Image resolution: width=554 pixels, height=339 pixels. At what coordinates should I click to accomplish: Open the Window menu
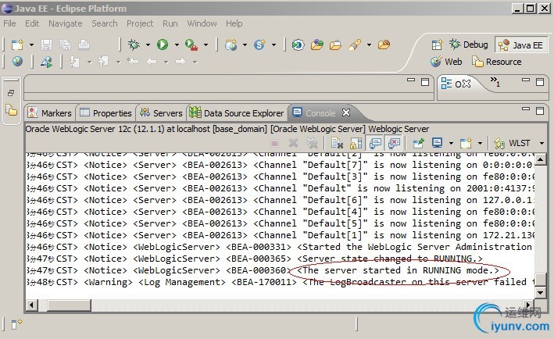[x=202, y=23]
